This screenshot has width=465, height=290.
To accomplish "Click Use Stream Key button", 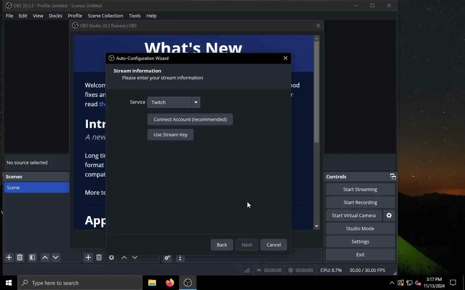I will 170,134.
